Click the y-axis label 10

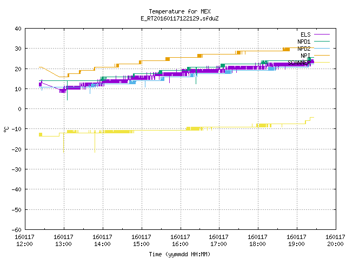18,89
